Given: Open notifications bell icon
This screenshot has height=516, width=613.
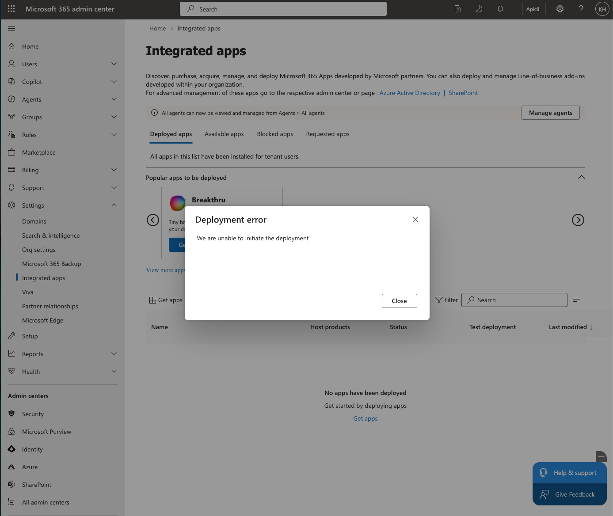Looking at the screenshot, I should click(500, 9).
